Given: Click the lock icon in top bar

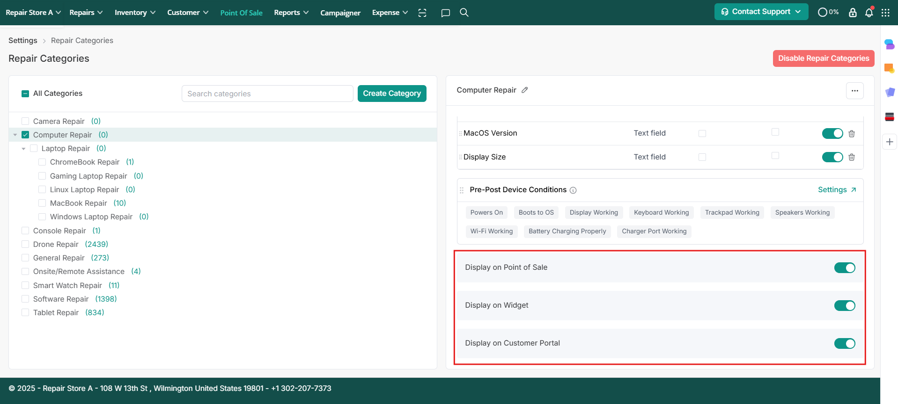Looking at the screenshot, I should click(853, 13).
